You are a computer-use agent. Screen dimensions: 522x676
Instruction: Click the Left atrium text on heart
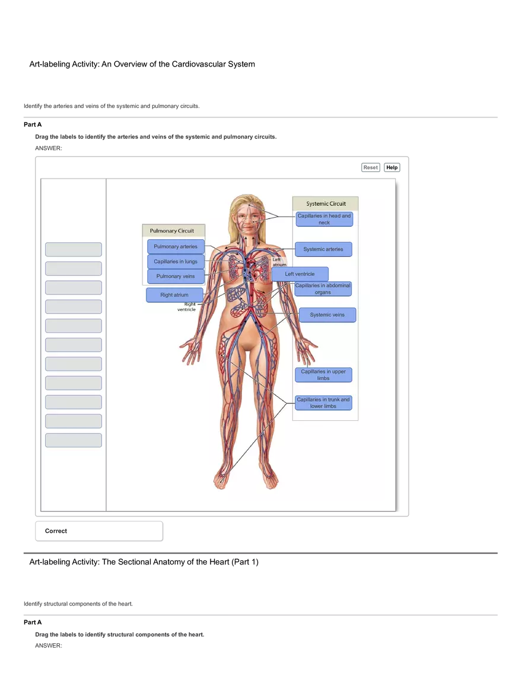coord(279,262)
